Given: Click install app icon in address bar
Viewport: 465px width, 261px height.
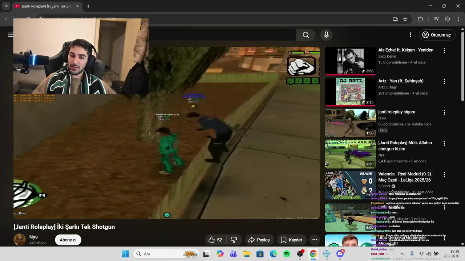Looking at the screenshot, I should [x=395, y=19].
